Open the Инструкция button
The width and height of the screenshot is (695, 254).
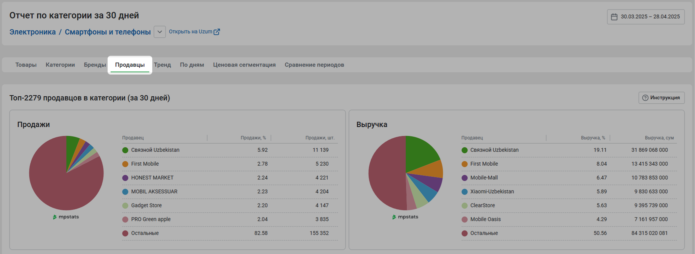pyautogui.click(x=661, y=98)
